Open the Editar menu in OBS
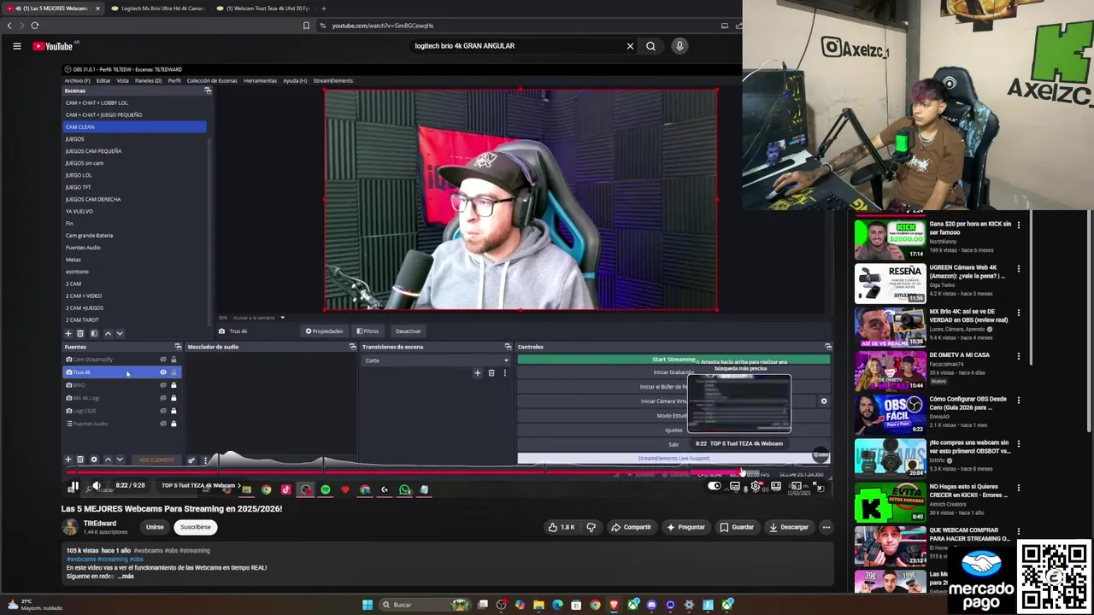This screenshot has width=1094, height=615. coord(103,80)
